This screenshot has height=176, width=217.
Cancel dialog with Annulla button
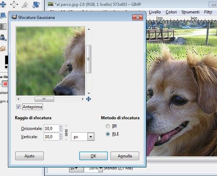tap(125, 156)
